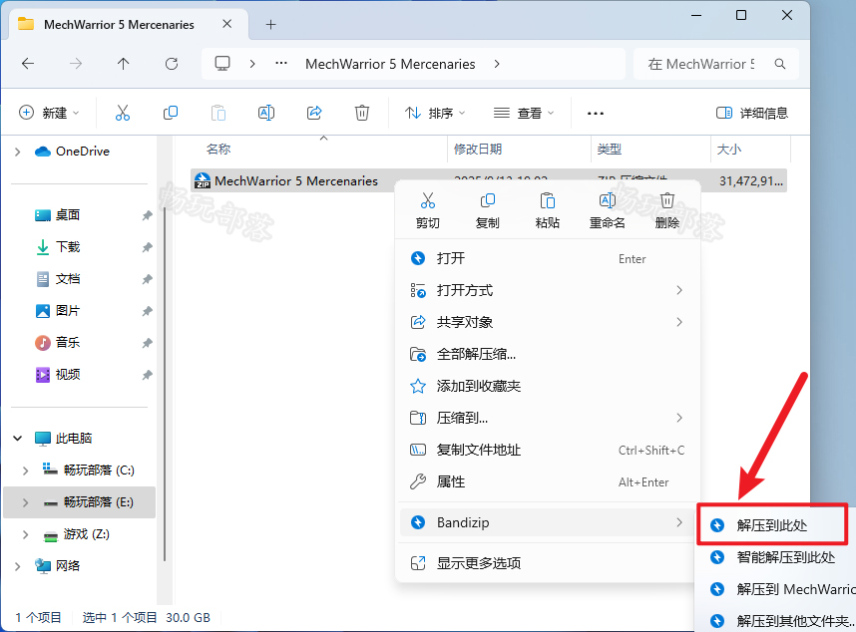
Task: Click the Copy icon in the toolbar
Action: (x=171, y=113)
